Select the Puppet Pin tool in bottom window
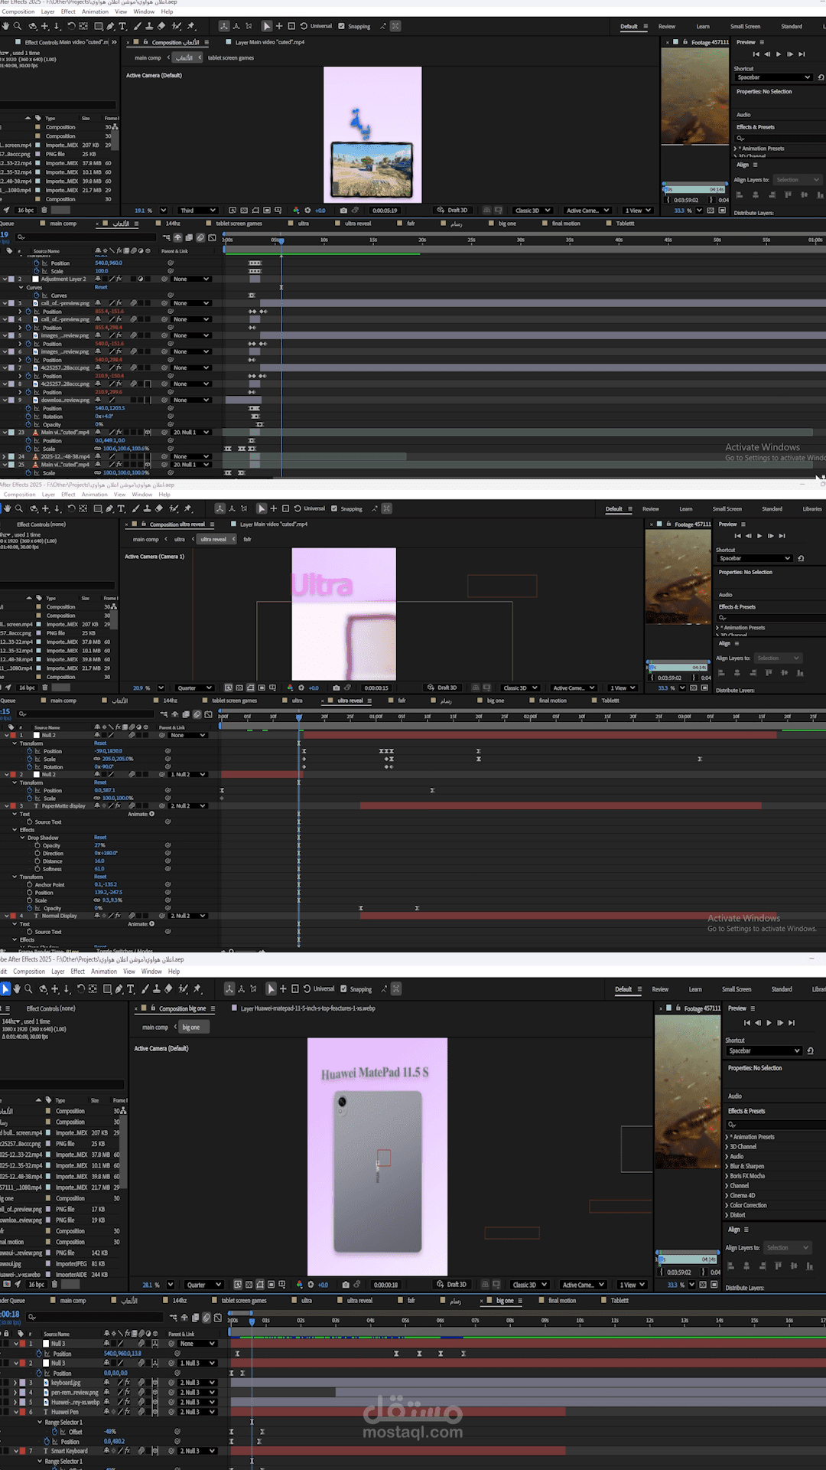 tap(197, 988)
